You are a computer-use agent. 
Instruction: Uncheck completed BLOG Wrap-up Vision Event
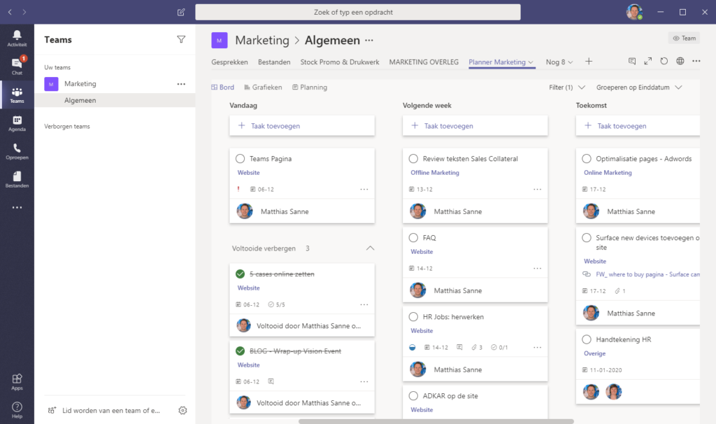241,351
